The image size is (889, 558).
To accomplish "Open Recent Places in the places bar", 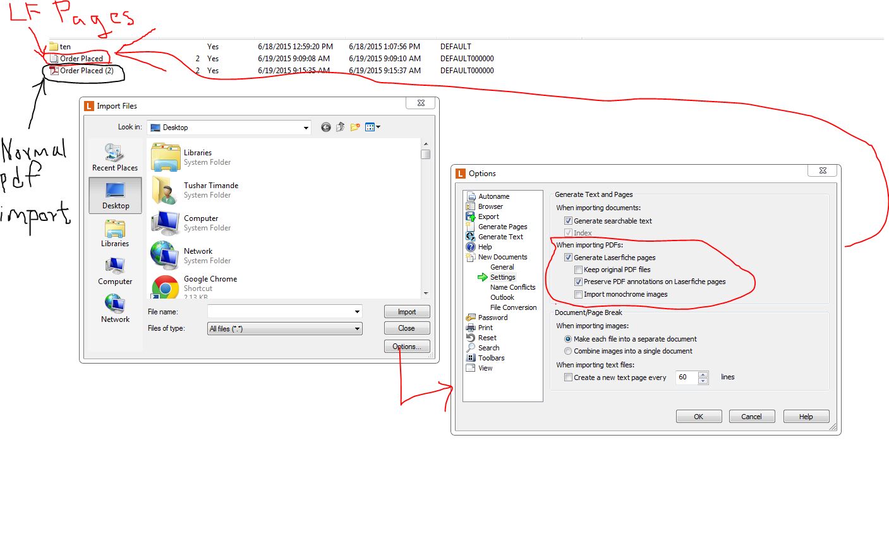I will tap(115, 157).
